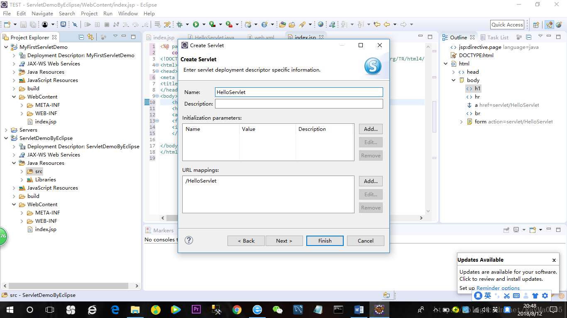The width and height of the screenshot is (567, 318).
Task: Click Collapse All in Project Explorer
Action: coord(81,37)
